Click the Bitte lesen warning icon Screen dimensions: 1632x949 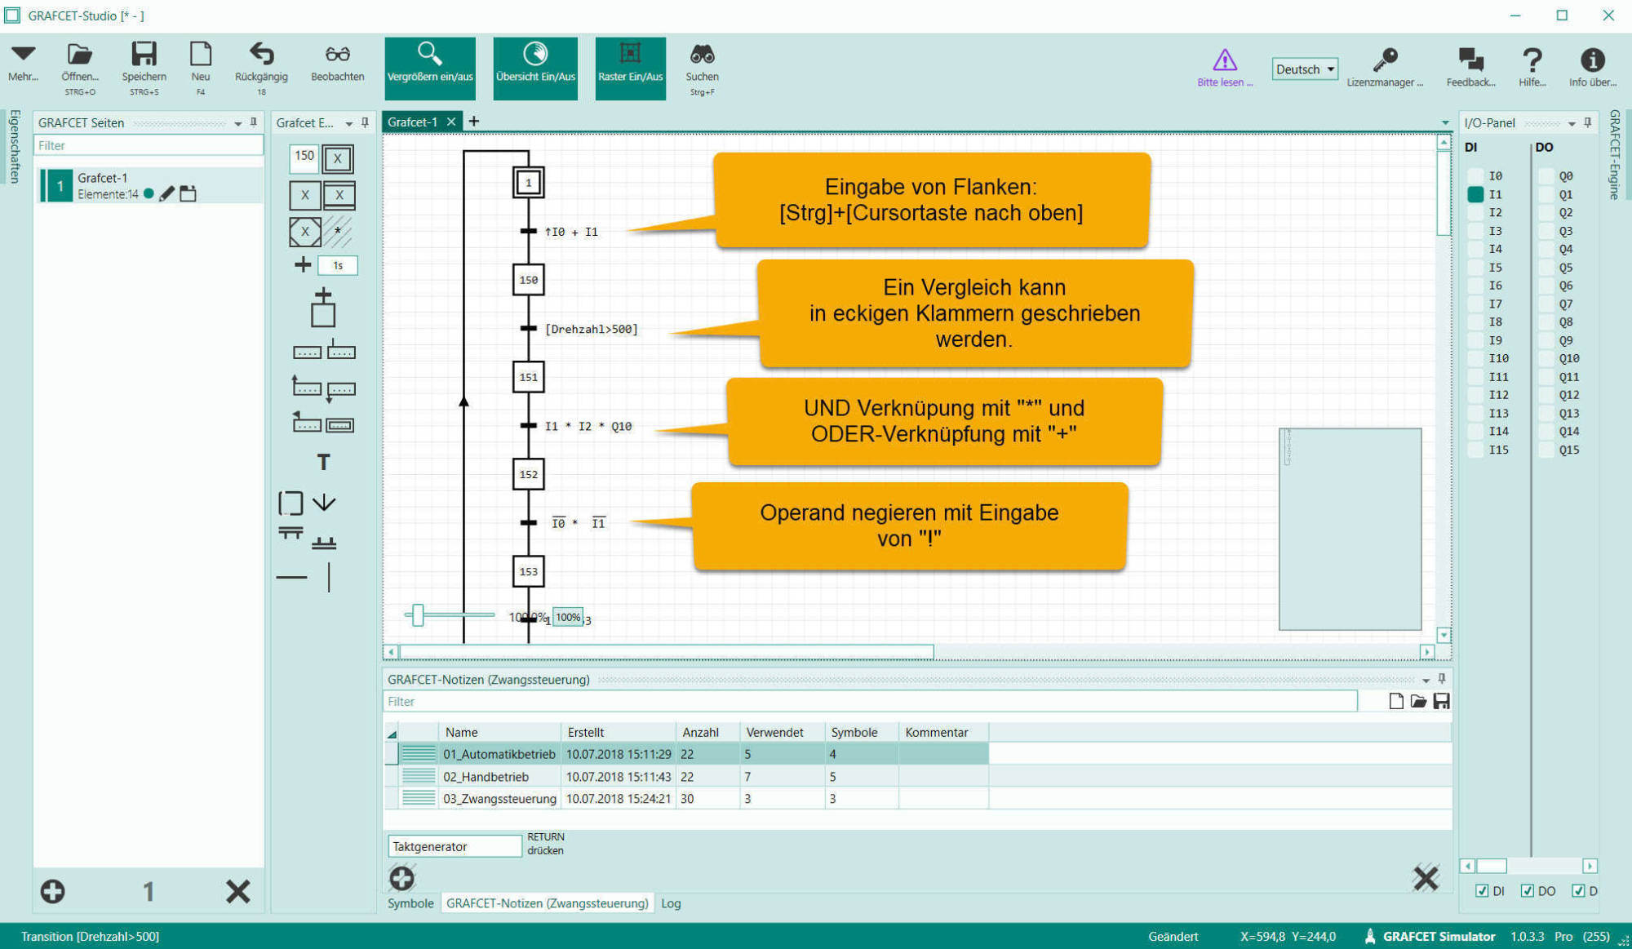pos(1224,60)
